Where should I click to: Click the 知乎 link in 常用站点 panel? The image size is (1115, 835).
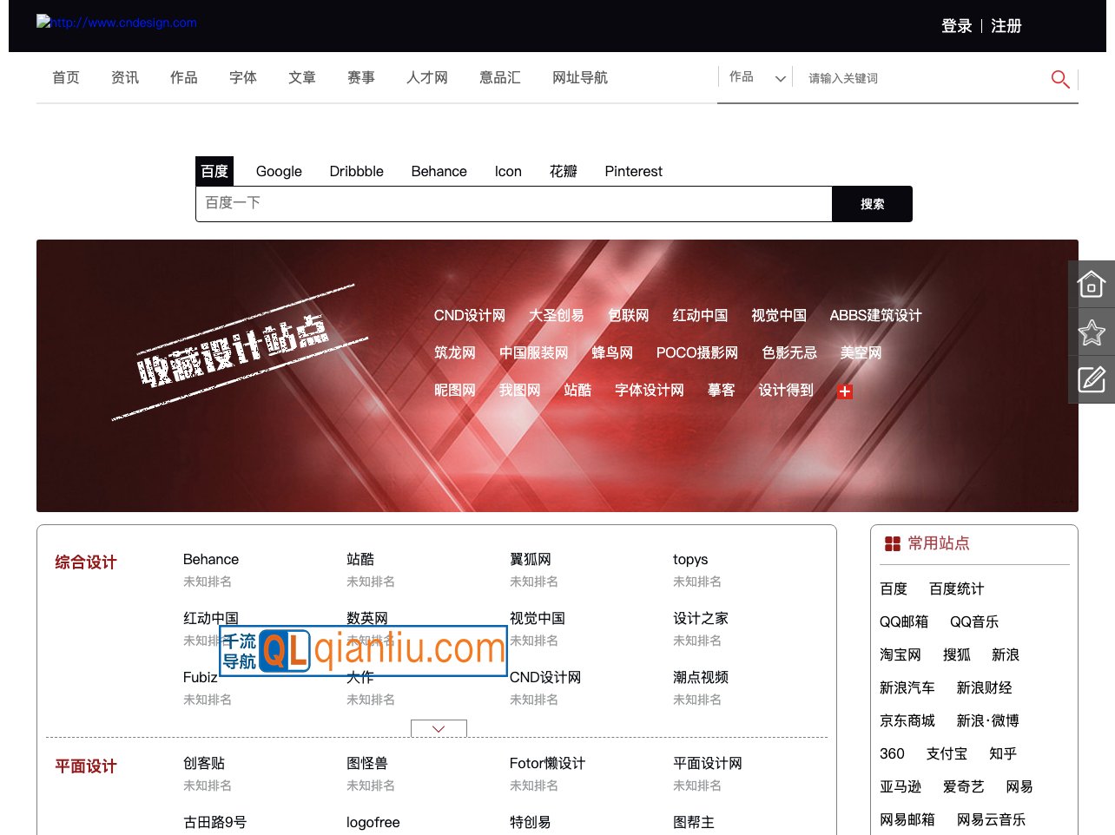click(1002, 753)
